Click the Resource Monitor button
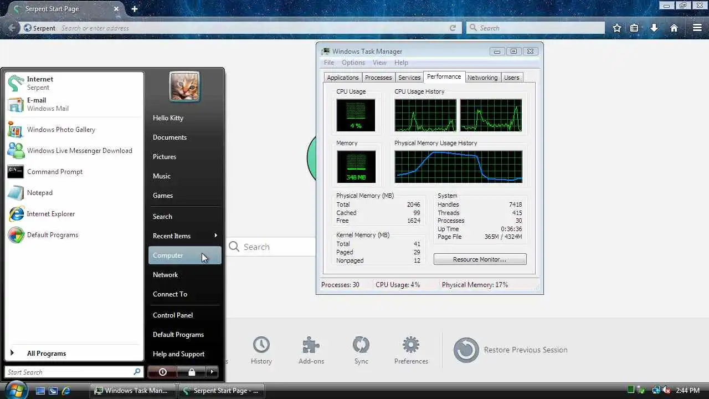709x399 pixels. coord(480,259)
